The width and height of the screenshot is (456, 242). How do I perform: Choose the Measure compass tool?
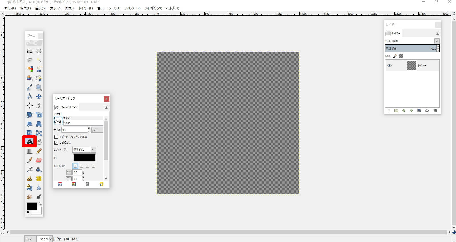tap(30, 97)
